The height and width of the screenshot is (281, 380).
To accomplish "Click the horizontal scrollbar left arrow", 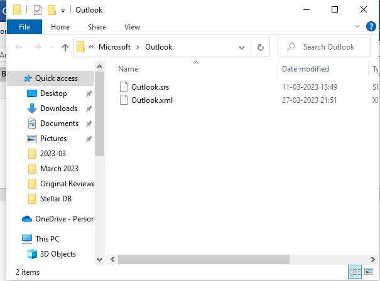I will point(112,260).
